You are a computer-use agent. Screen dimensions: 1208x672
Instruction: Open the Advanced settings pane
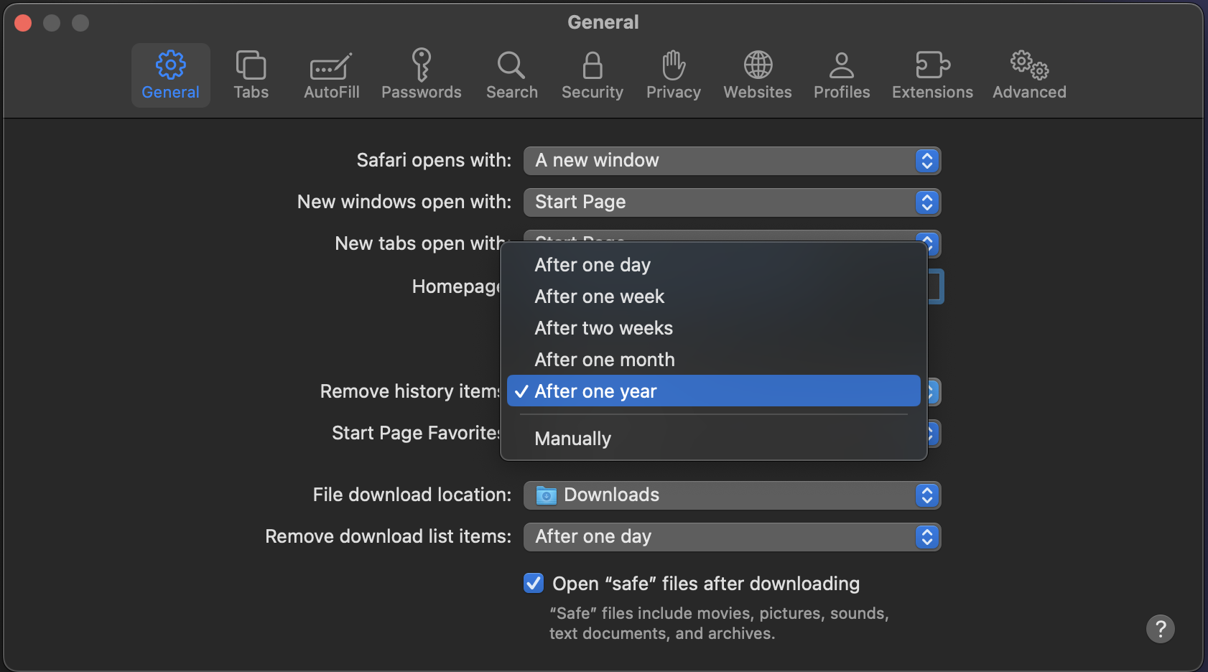pyautogui.click(x=1029, y=75)
